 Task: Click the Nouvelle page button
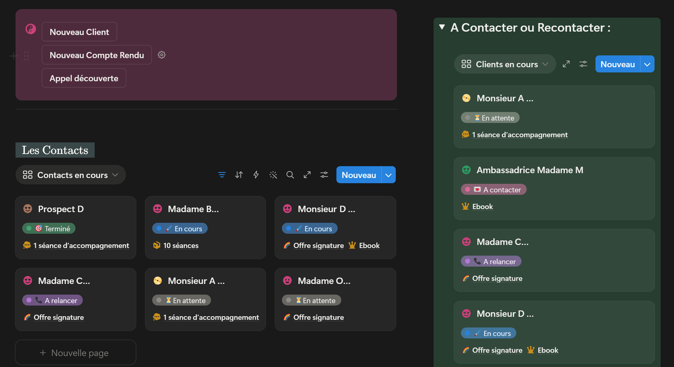coord(75,353)
